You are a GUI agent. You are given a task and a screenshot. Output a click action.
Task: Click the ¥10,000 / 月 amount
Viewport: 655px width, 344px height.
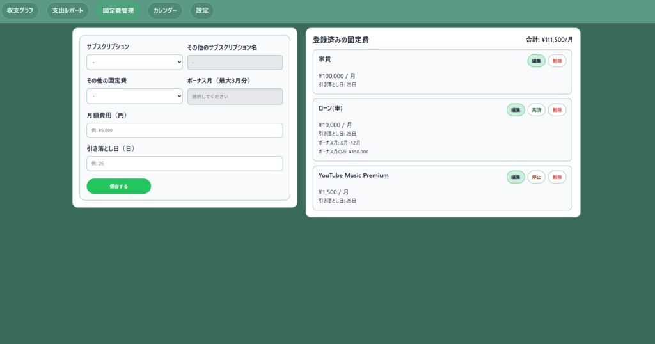coord(335,125)
